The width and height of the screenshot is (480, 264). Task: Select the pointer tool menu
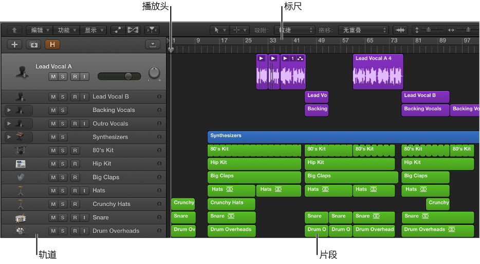click(218, 30)
